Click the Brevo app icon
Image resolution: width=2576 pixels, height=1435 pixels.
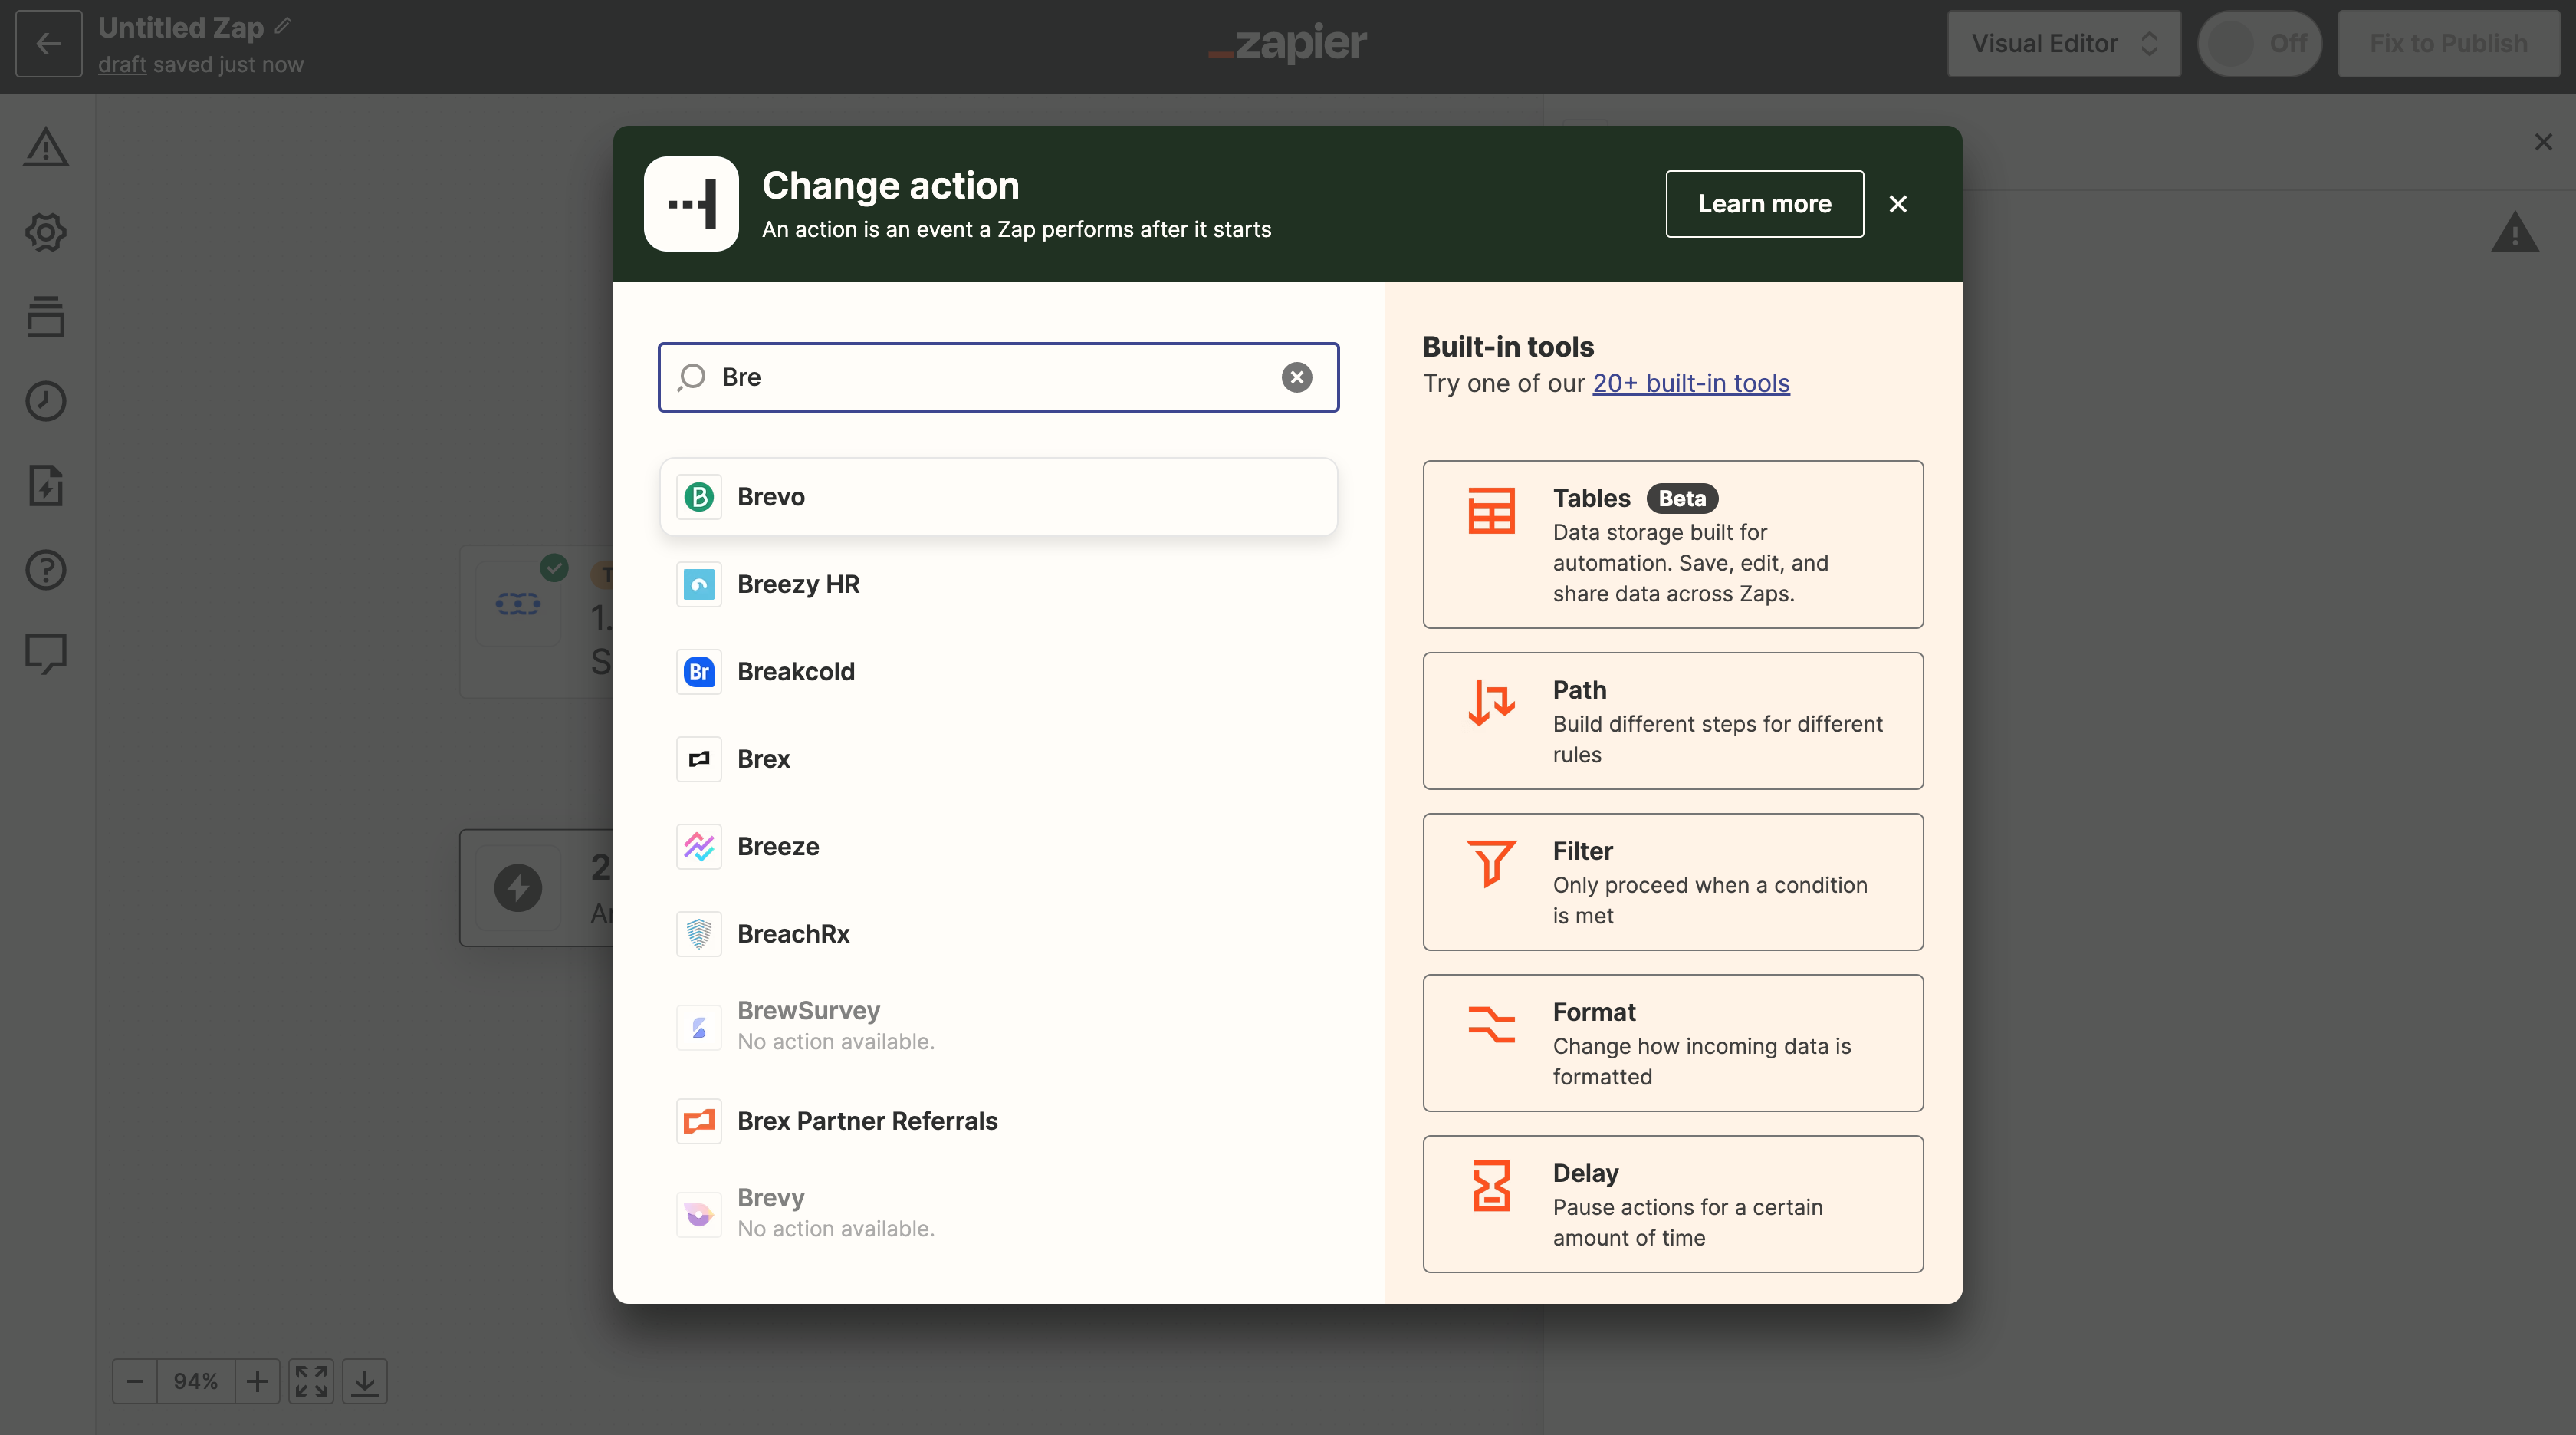[x=699, y=496]
